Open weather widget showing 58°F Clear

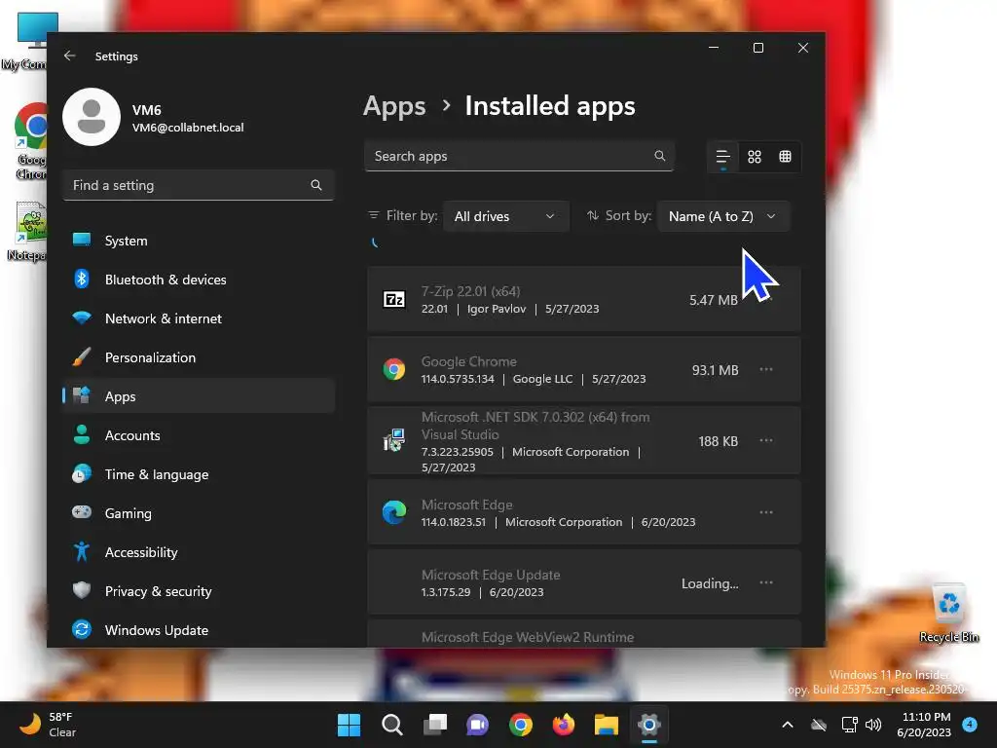click(49, 725)
